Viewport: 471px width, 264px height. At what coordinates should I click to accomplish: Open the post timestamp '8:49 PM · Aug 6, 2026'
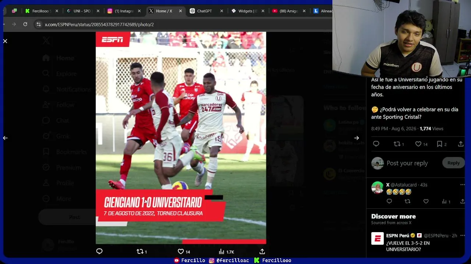394,129
